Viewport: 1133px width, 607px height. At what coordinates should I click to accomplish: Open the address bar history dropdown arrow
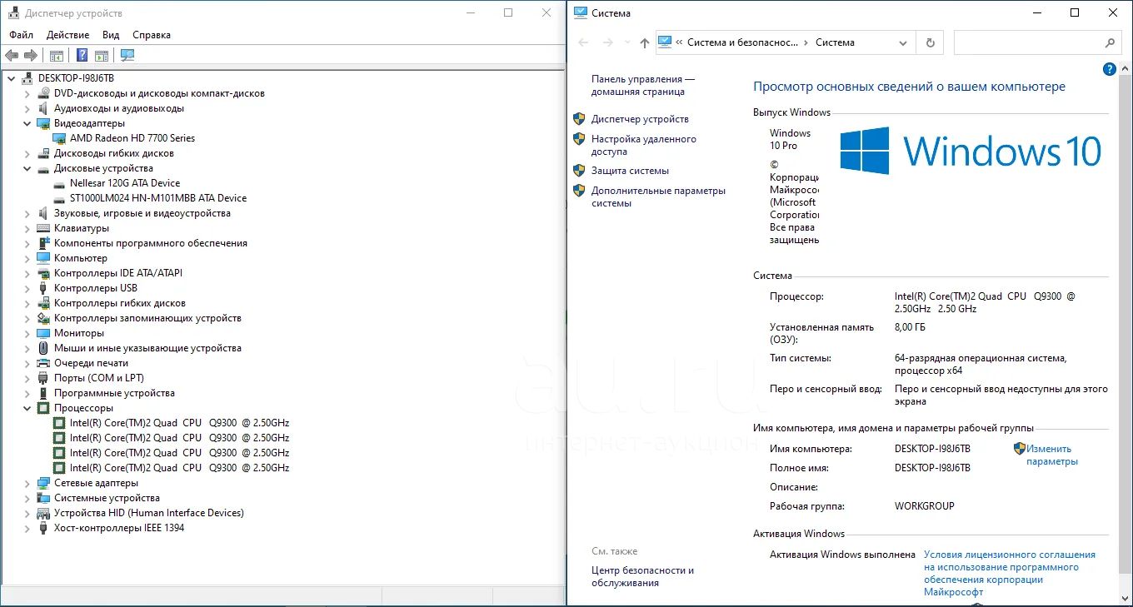click(903, 42)
